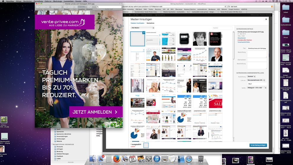Select Kurskorrektur: Vente Privée browser tab
Image resolution: width=293 pixels, height=165 pixels.
coord(146,12)
